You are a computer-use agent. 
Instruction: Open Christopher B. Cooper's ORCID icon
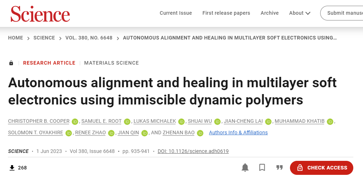pyautogui.click(x=75, y=122)
